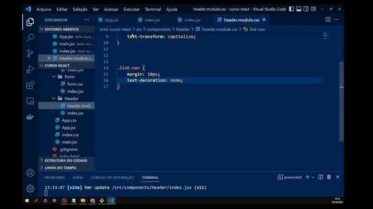Open the Problemas panel tab
373x209 pixels.
pos(55,178)
